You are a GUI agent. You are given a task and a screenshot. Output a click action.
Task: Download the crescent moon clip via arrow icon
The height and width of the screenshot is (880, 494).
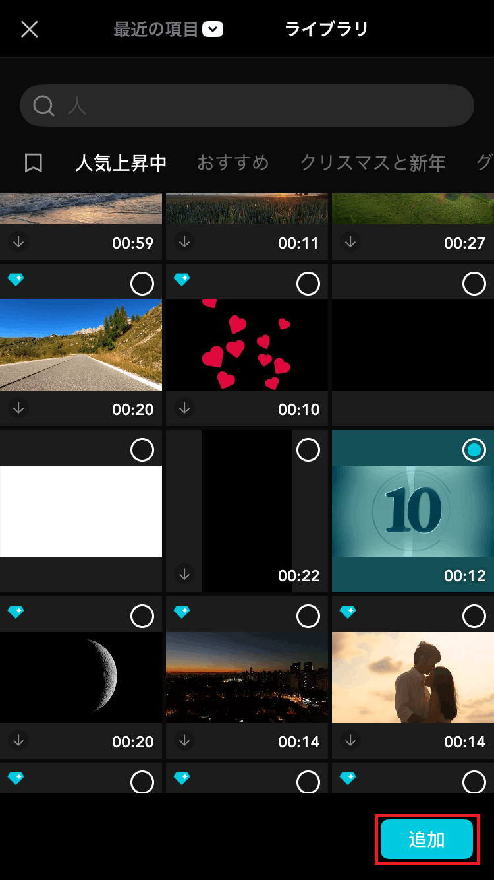click(19, 741)
